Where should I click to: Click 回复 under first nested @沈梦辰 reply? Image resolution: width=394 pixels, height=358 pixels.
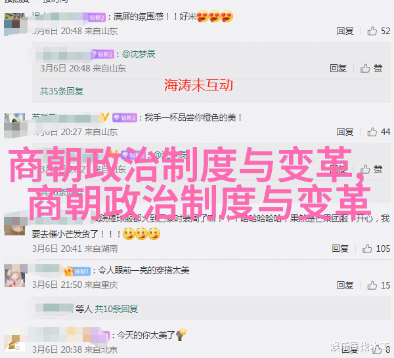[x=338, y=68]
